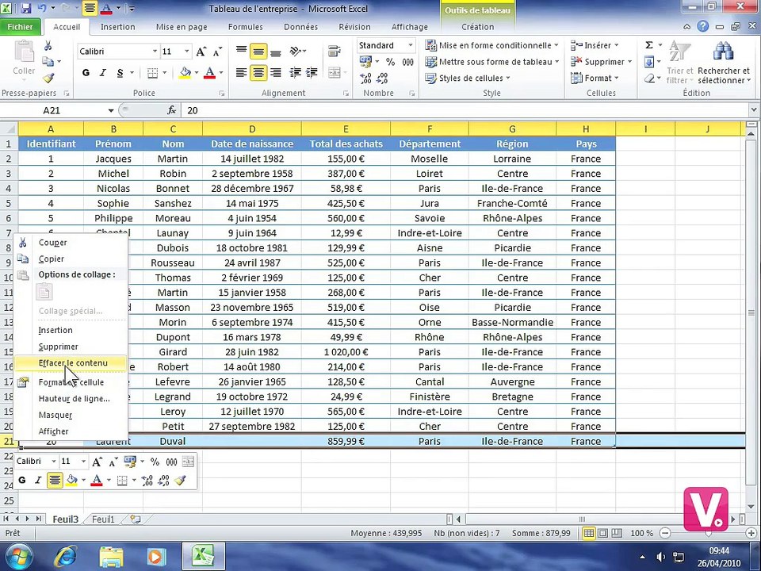
Task: Click the ribbon fill color bucket icon
Action: point(185,73)
